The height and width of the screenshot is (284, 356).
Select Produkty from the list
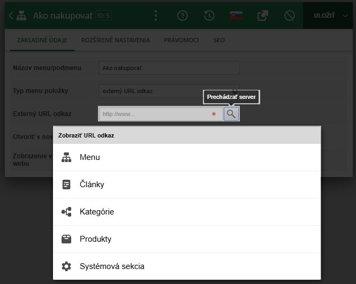pyautogui.click(x=187, y=239)
